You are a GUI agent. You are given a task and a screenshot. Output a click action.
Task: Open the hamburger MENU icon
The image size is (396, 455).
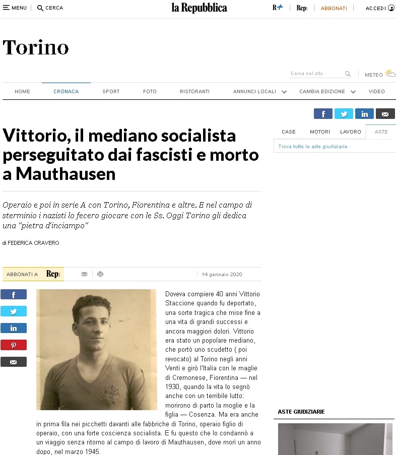6,8
